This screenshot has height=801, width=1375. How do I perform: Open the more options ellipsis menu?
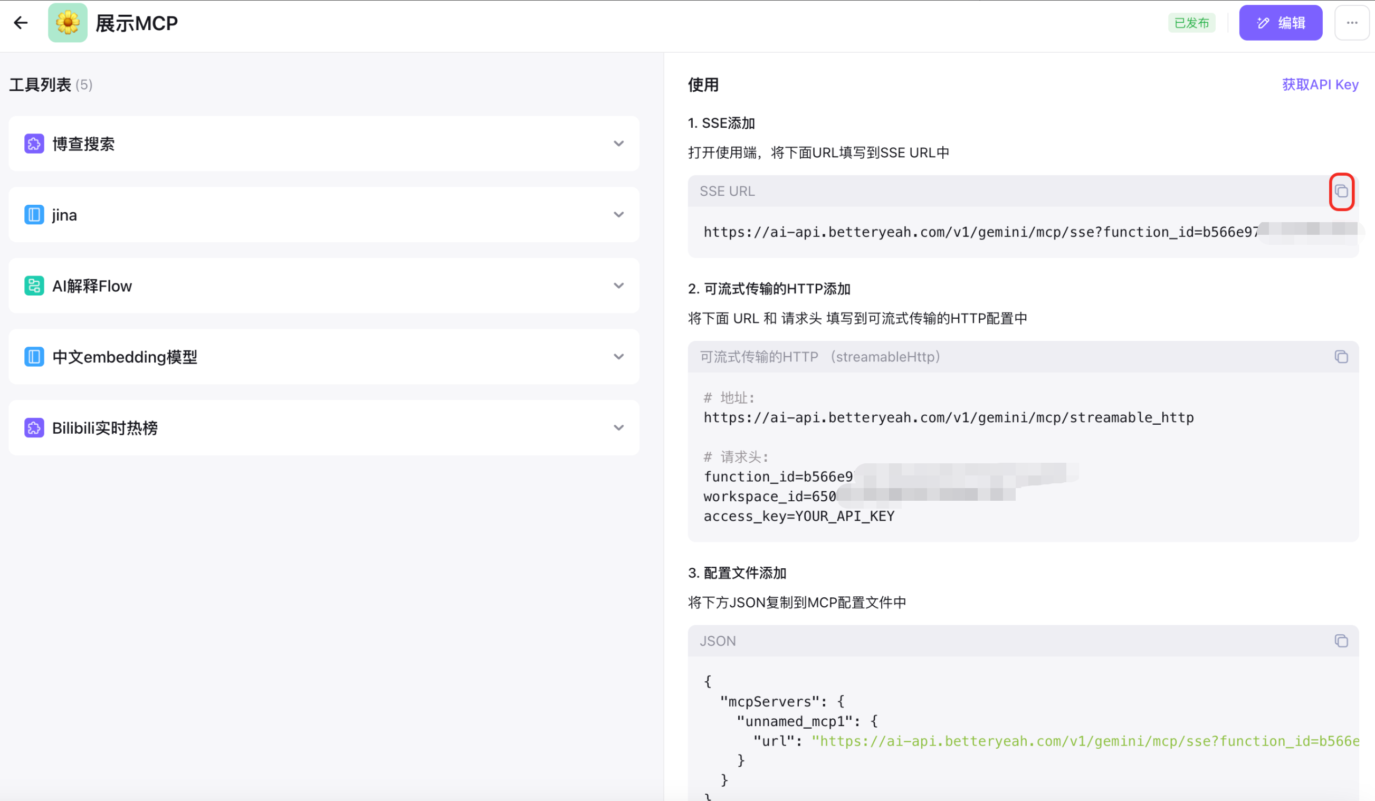pyautogui.click(x=1352, y=23)
